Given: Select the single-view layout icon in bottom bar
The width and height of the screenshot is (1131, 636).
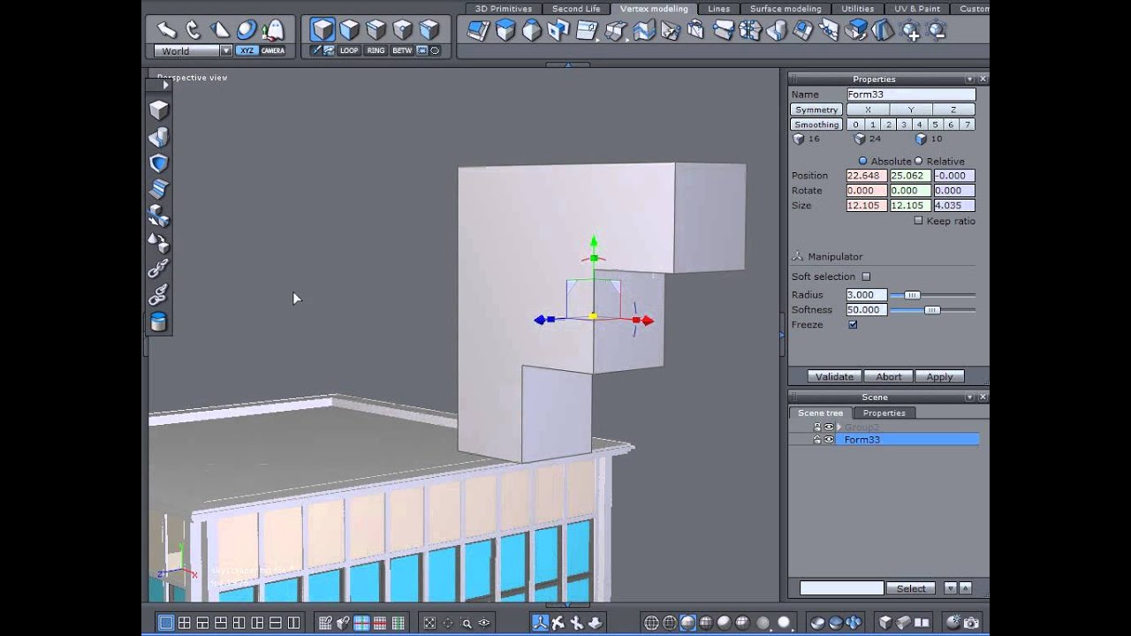Looking at the screenshot, I should tap(165, 623).
